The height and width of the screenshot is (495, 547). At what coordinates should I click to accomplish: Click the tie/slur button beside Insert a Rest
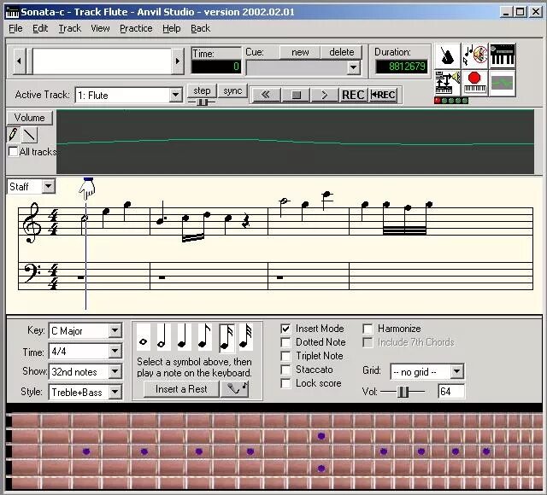pos(235,389)
